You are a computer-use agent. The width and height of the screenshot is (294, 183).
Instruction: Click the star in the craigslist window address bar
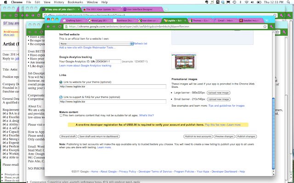[275, 15]
